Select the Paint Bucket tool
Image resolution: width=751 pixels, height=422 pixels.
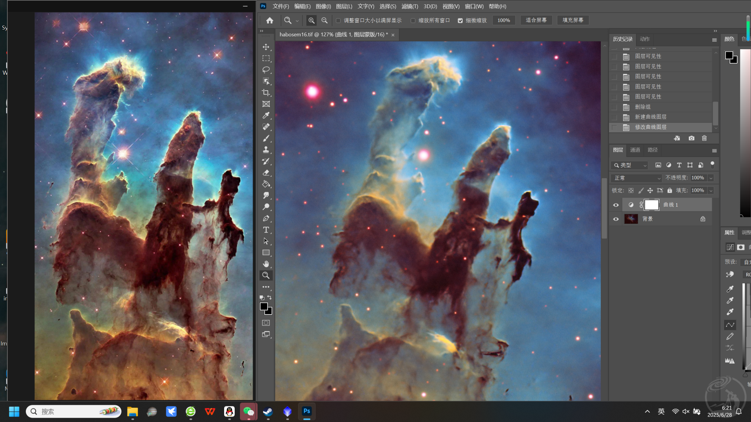click(266, 184)
